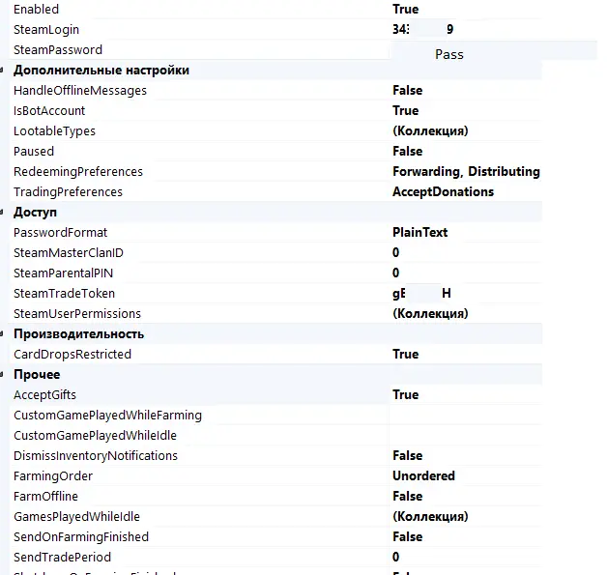Select the RedeemingPreferences property name
This screenshot has height=575, width=607.
[x=78, y=172]
